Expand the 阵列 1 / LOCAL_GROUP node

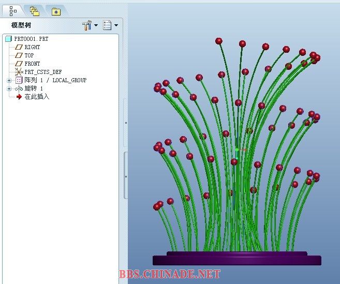click(x=9, y=80)
